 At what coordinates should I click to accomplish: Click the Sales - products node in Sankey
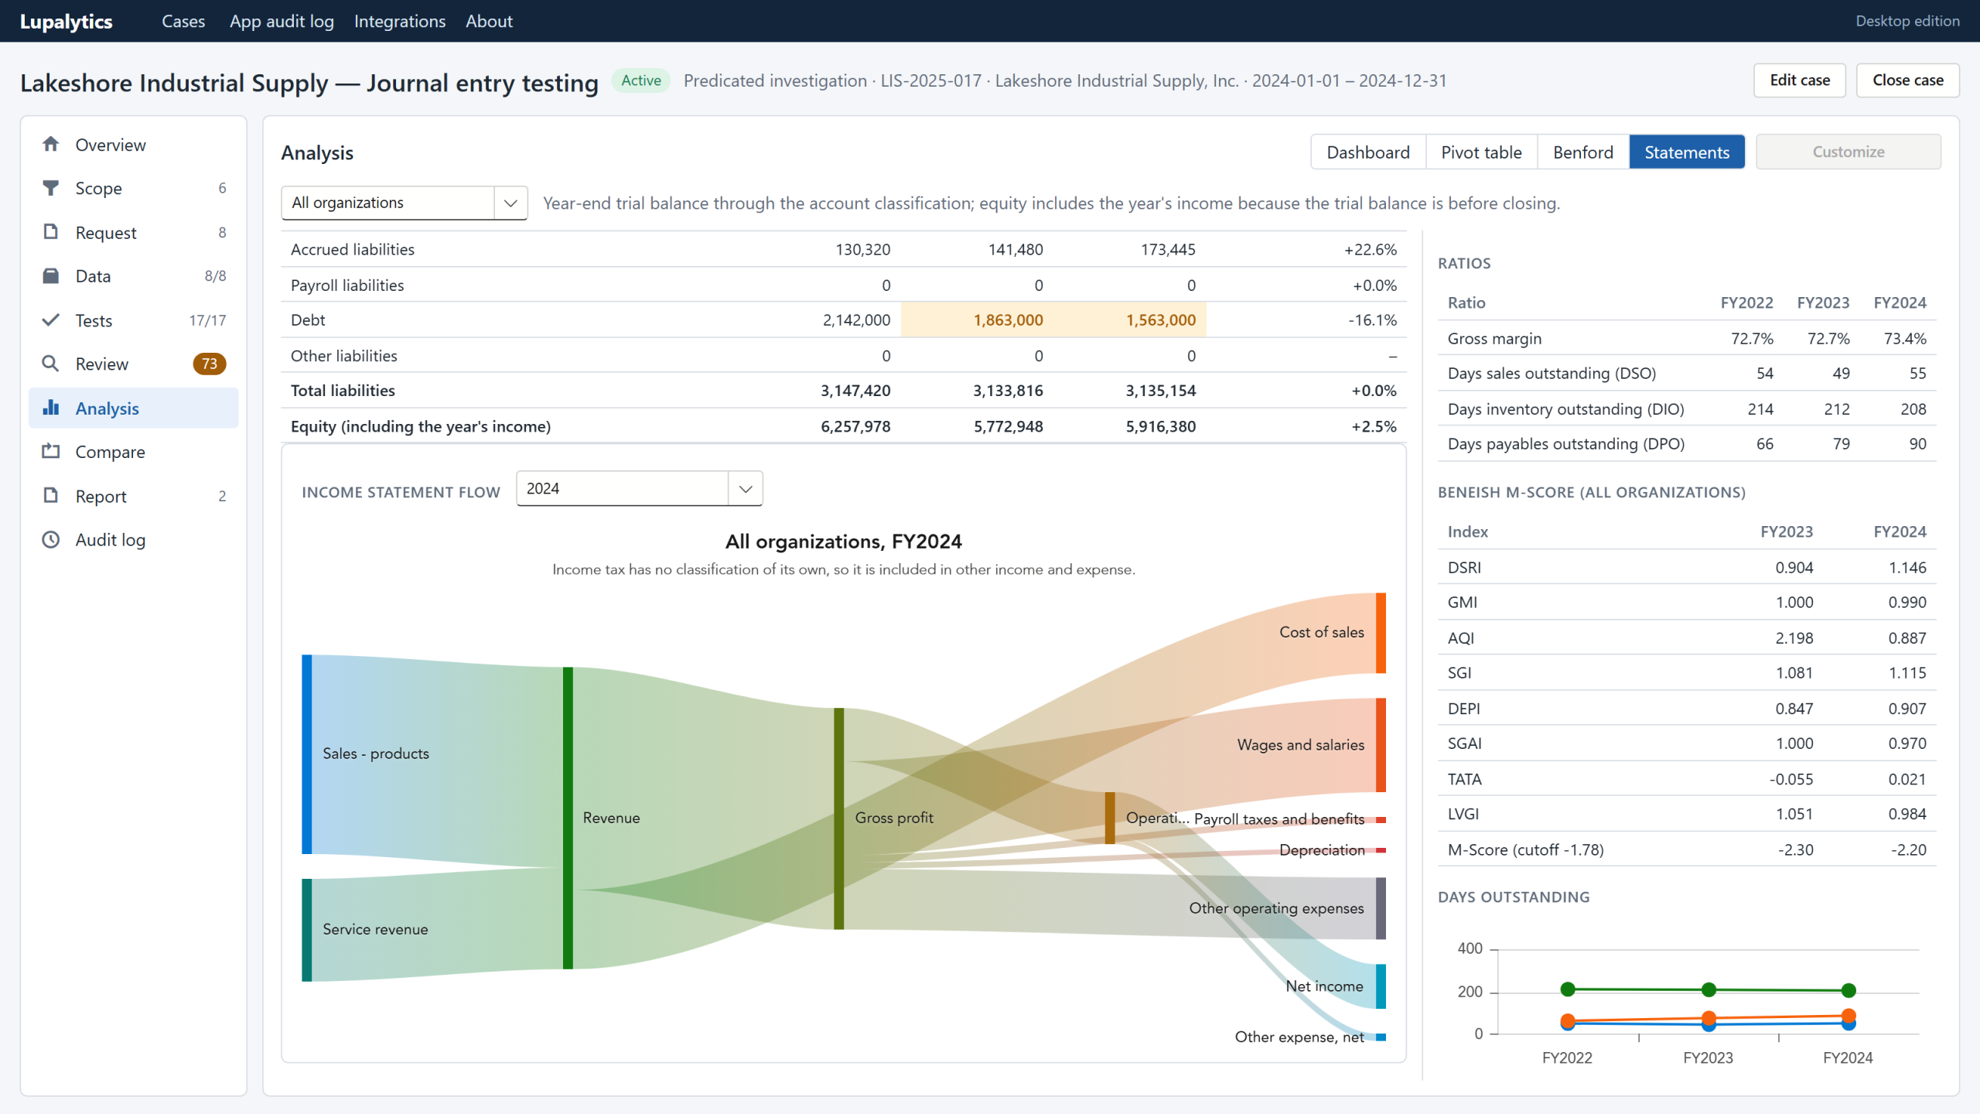307,754
